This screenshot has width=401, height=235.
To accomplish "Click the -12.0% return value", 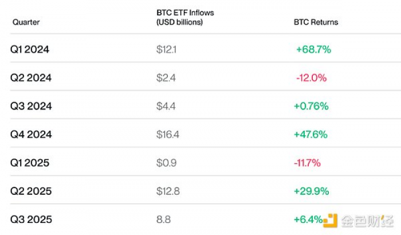I will coord(311,78).
